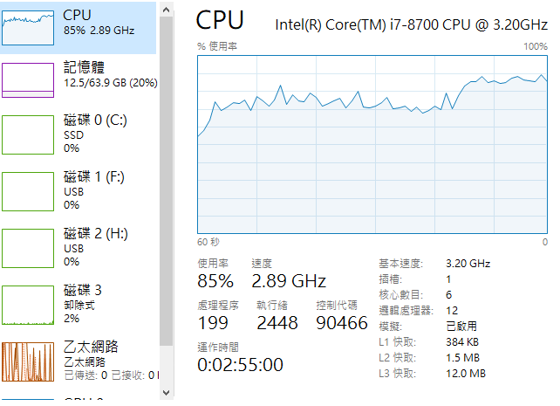Click the CPU usage history graph
Image resolution: width=560 pixels, height=406 pixels.
(372, 144)
